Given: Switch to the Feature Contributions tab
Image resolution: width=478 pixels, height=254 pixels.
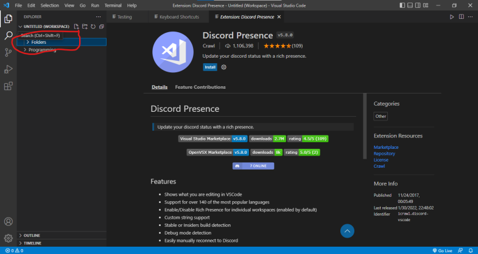Looking at the screenshot, I should 200,87.
